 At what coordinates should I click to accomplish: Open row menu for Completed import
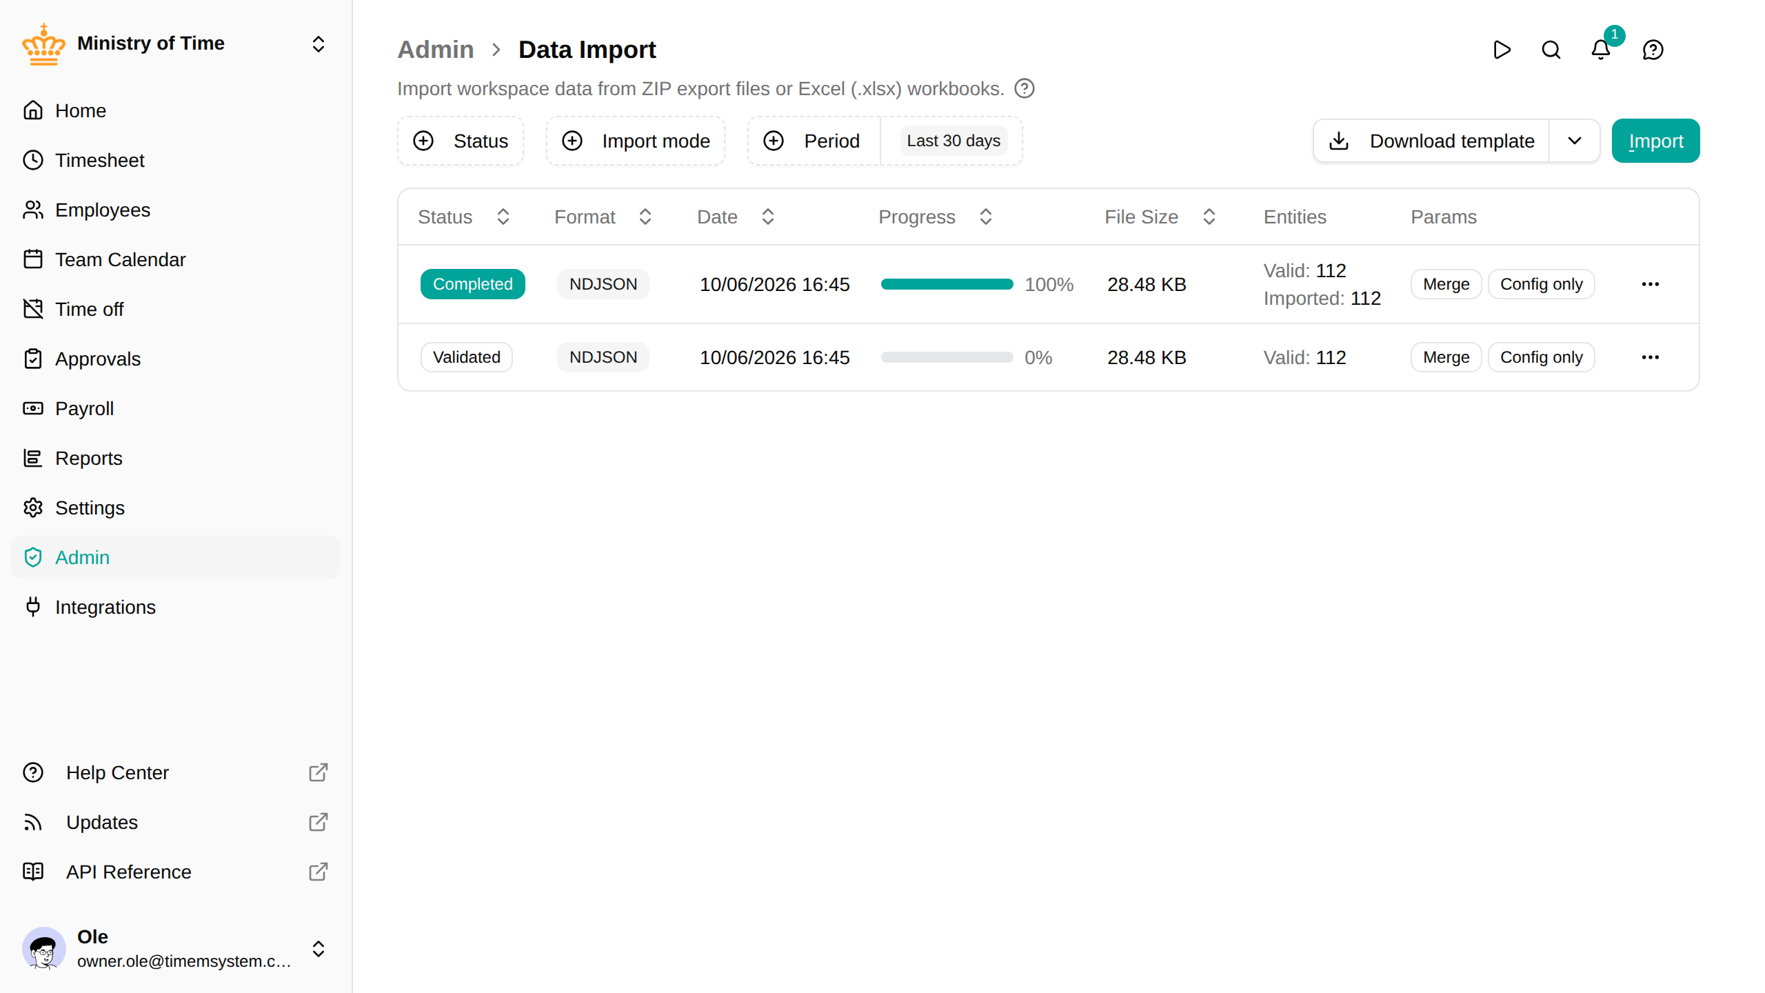[1651, 284]
